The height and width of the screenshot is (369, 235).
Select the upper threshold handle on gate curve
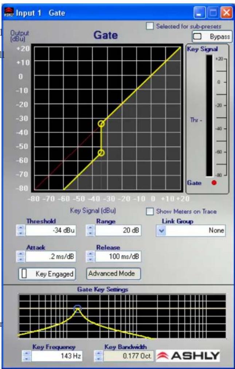101,124
